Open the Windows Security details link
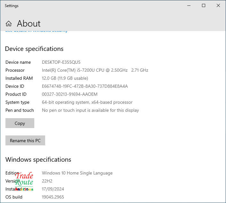Viewport: 226px width, 203px height. [x=36, y=31]
